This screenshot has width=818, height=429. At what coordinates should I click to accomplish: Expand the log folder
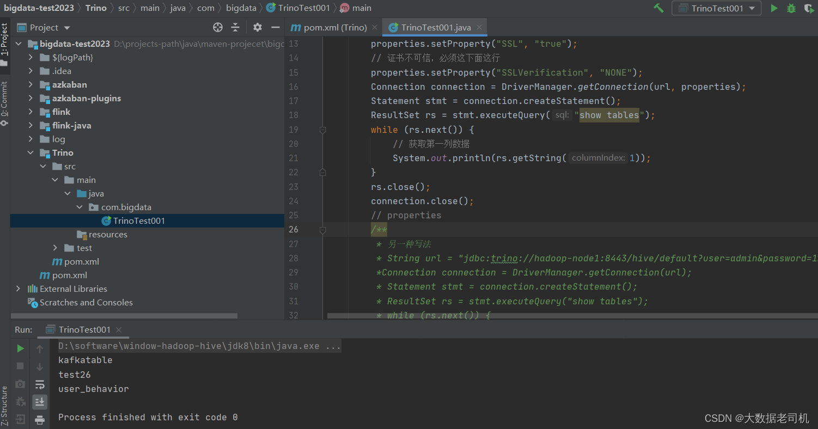[31, 139]
